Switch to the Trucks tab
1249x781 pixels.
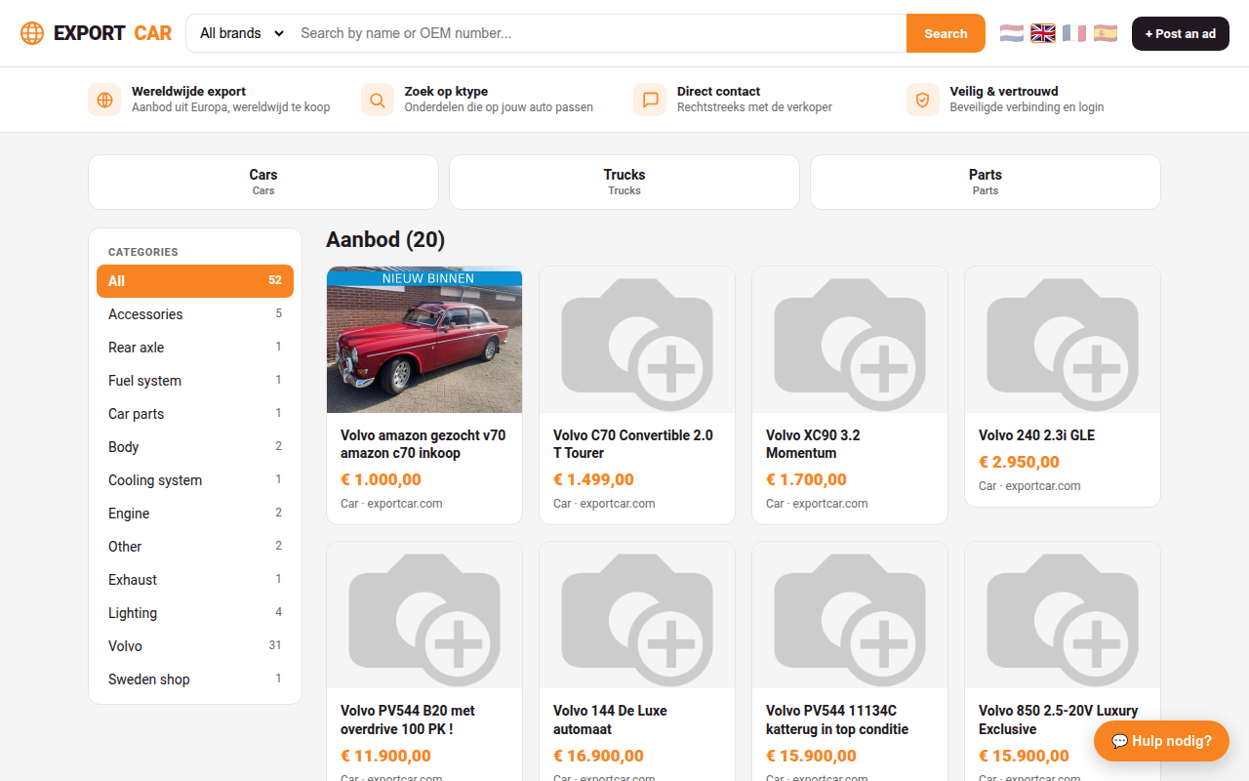(x=624, y=182)
